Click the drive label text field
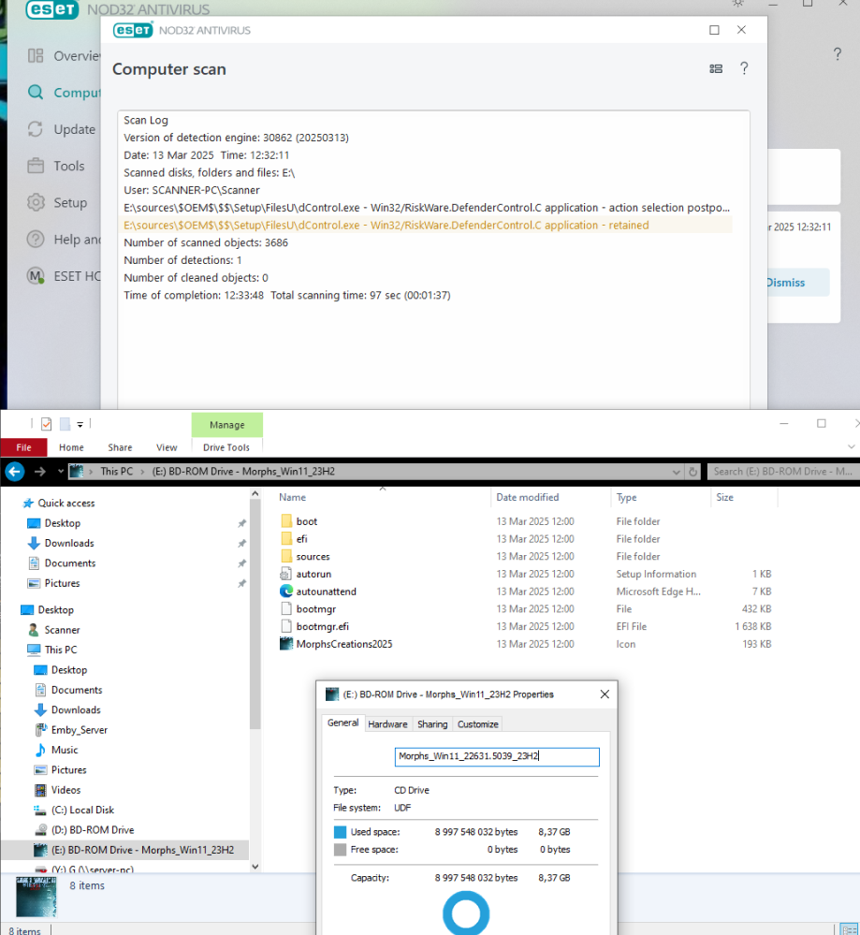 pyautogui.click(x=497, y=756)
